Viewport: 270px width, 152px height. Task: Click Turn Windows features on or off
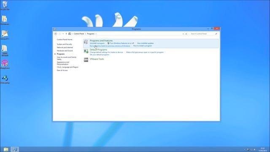pos(122,43)
